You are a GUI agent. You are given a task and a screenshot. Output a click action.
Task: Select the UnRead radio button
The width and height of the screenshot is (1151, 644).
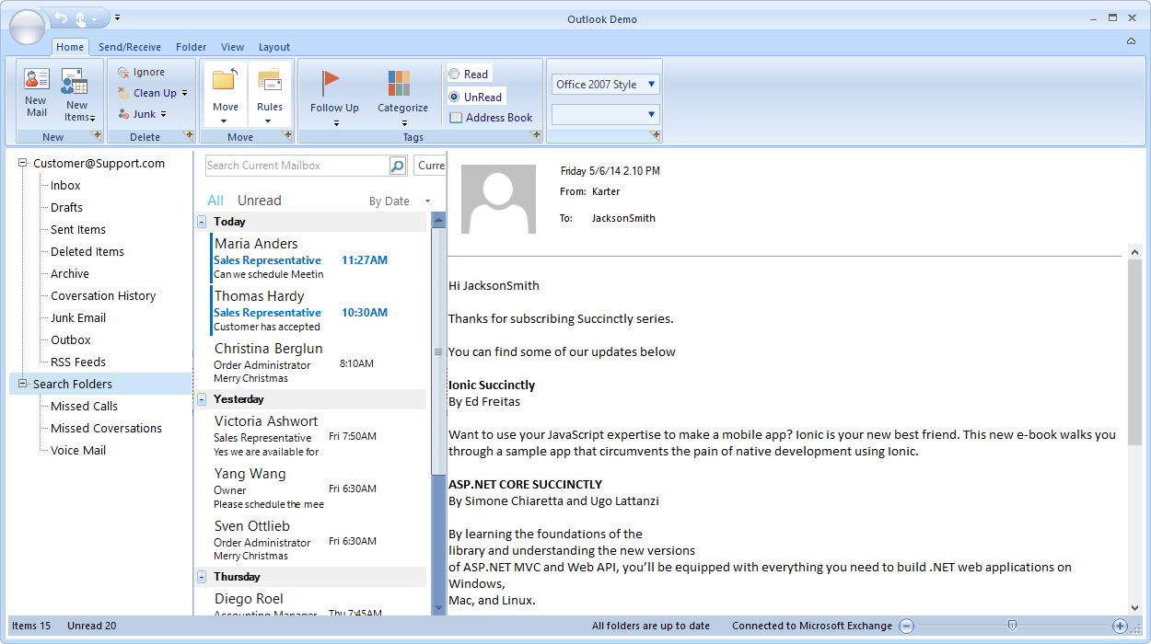[455, 97]
